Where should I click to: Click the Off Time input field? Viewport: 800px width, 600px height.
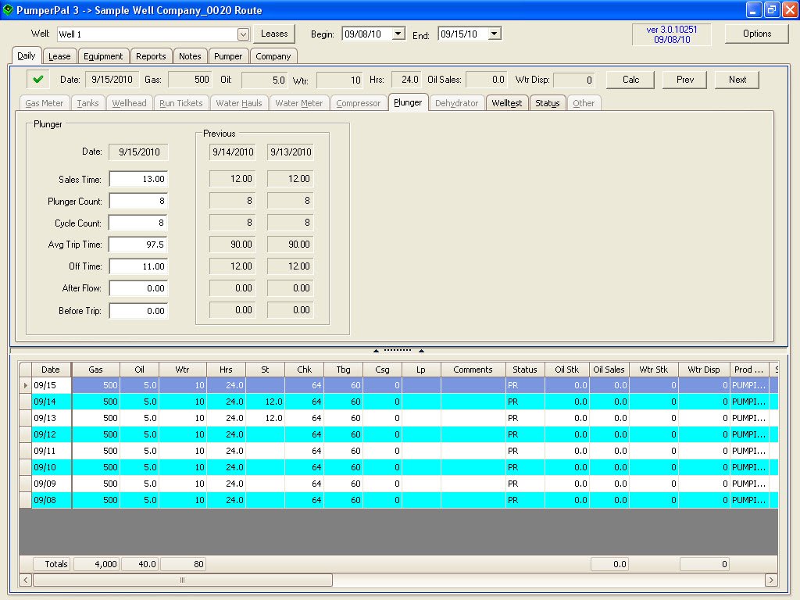138,266
